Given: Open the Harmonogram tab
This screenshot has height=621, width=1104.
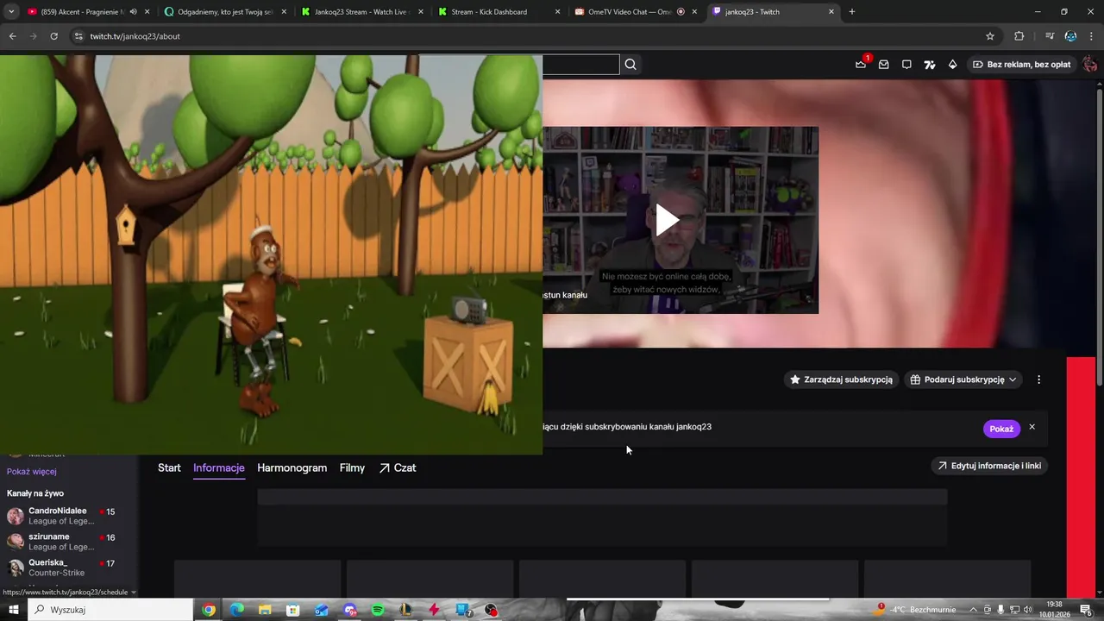Looking at the screenshot, I should (292, 467).
